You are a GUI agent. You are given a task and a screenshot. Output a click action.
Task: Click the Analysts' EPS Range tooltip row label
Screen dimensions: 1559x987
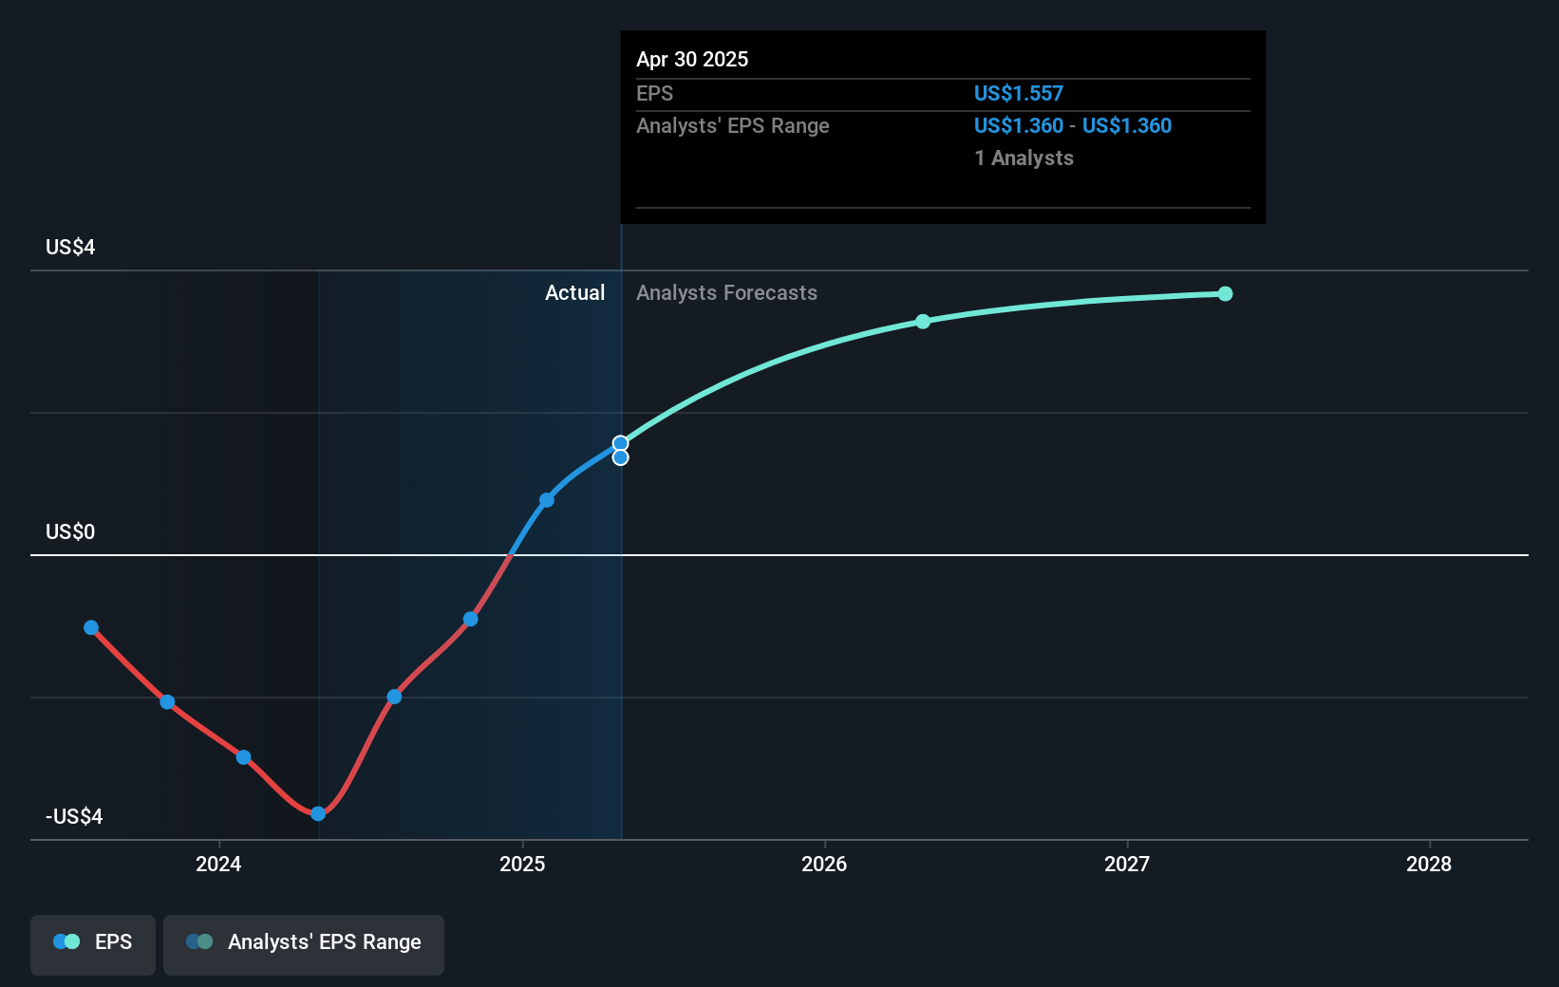pyautogui.click(x=732, y=126)
